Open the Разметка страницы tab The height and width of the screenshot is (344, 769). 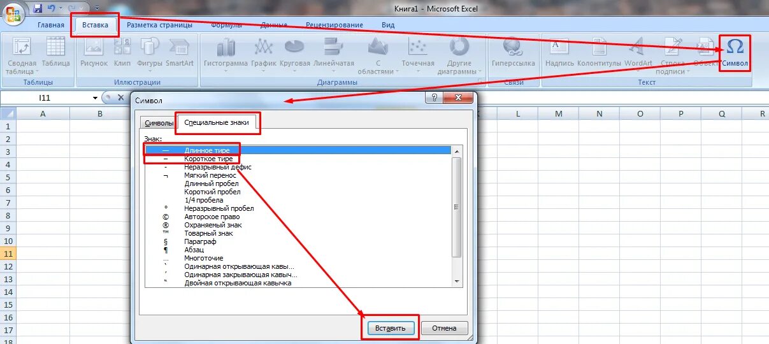coord(159,25)
